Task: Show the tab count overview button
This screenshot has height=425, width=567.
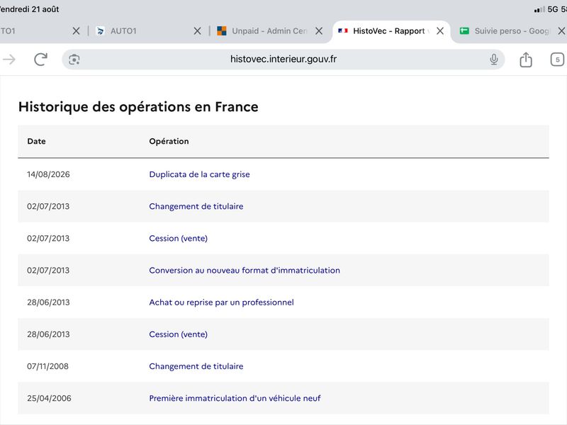Action: point(557,59)
